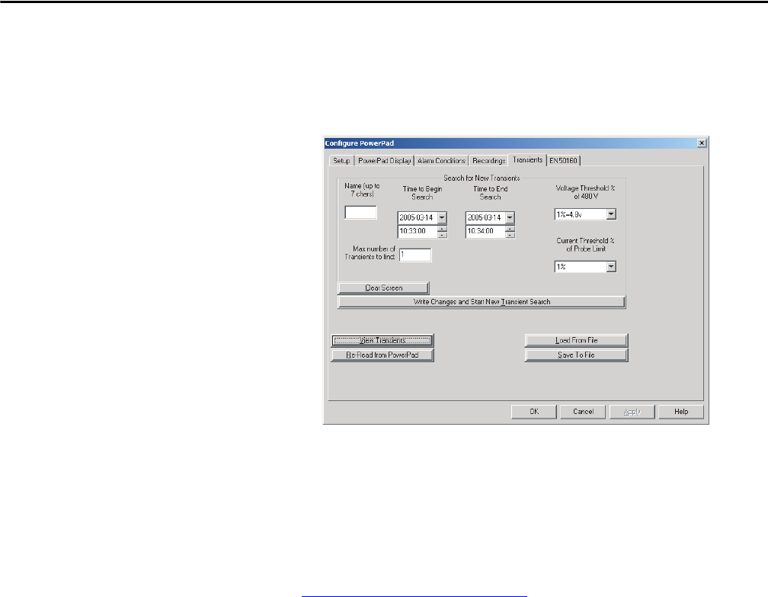Click the begin time field 10:33:00
The width and height of the screenshot is (768, 597).
418,231
